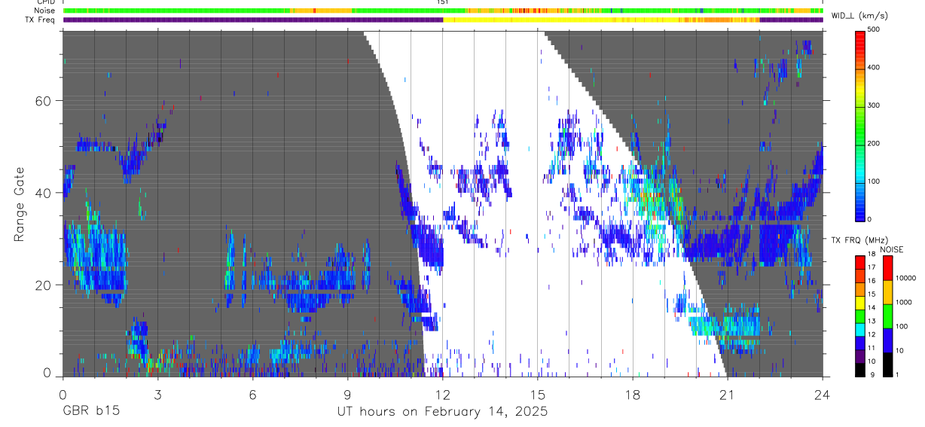
Task: Click the x-axis tick label '6'
Action: 252,393
